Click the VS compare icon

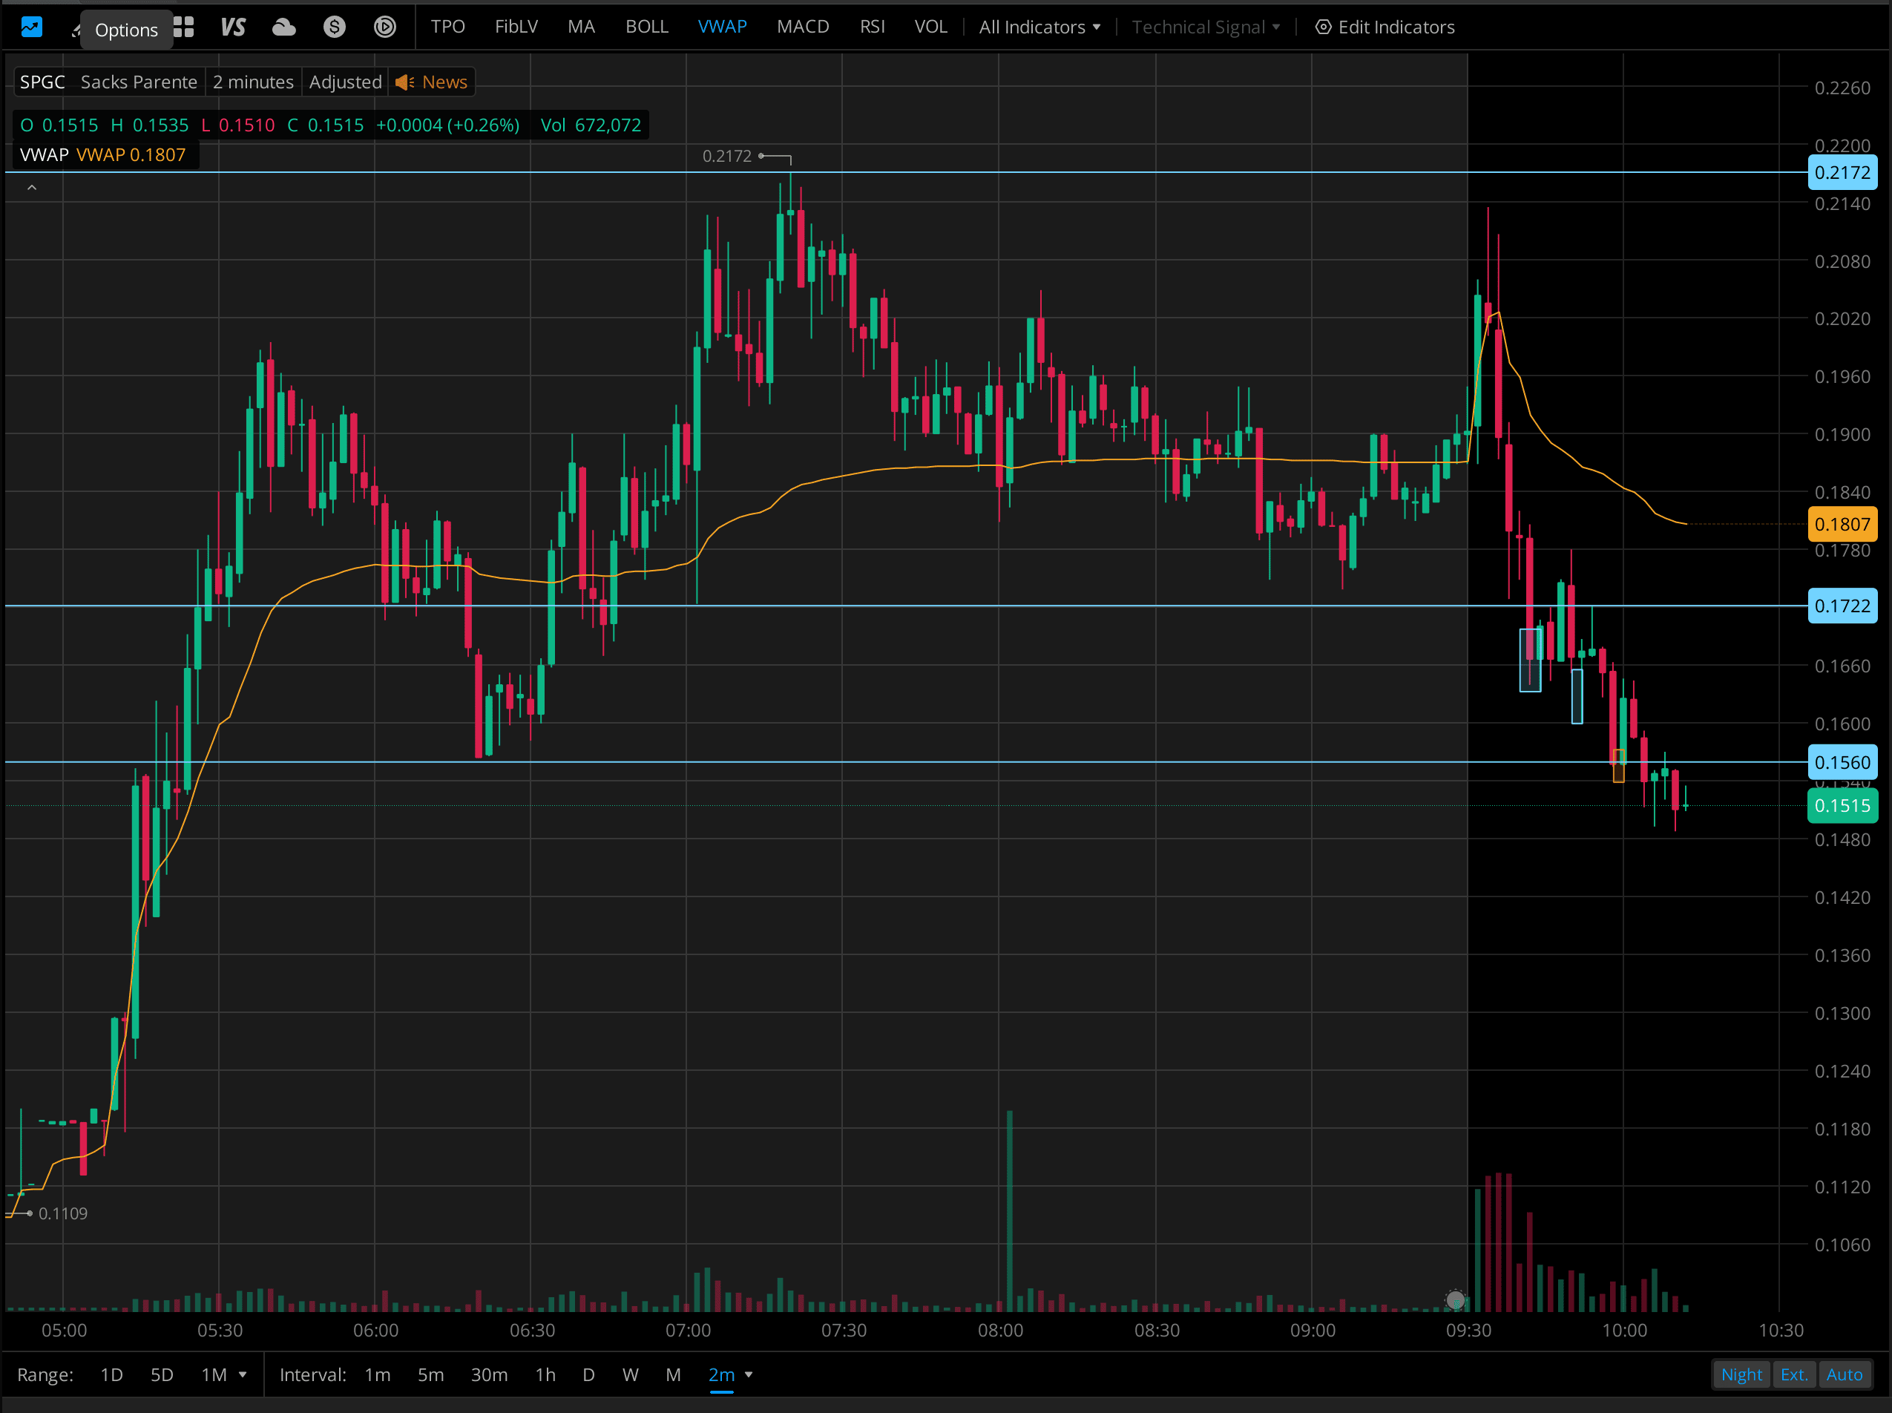coord(232,27)
